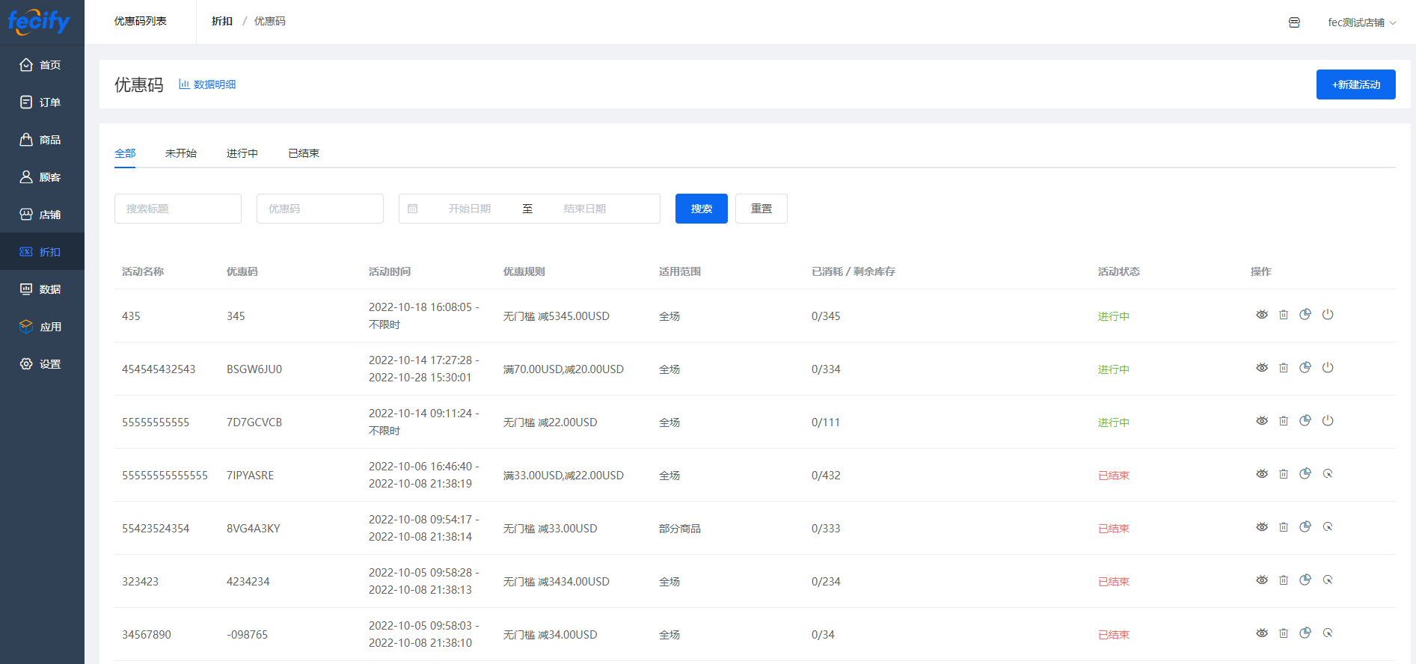The image size is (1416, 664).
Task: Open 顾客 in the sidebar
Action: point(42,177)
